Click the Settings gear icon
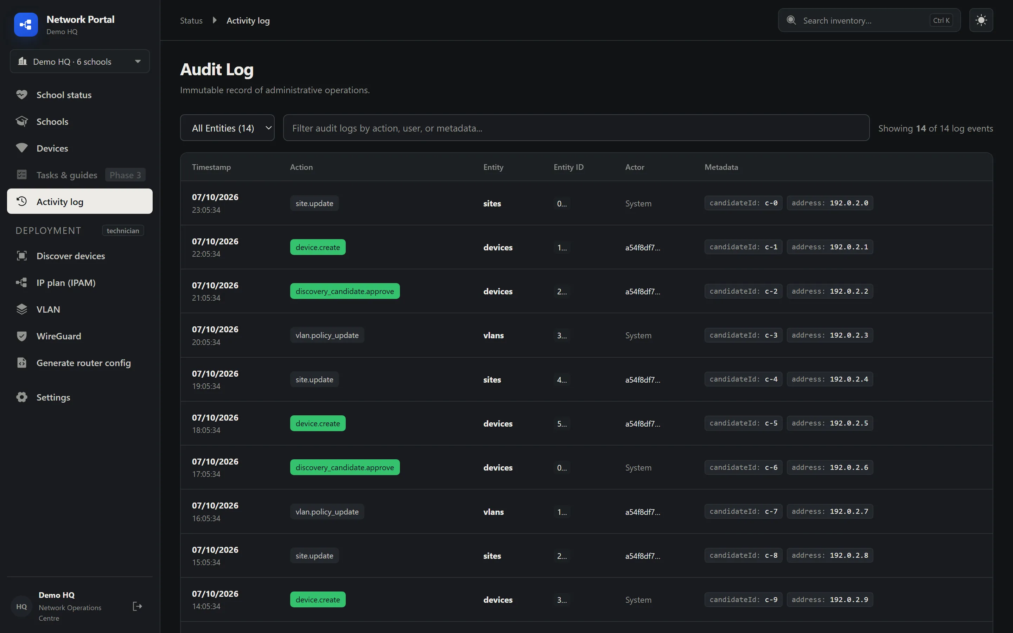The width and height of the screenshot is (1013, 633). (x=22, y=397)
